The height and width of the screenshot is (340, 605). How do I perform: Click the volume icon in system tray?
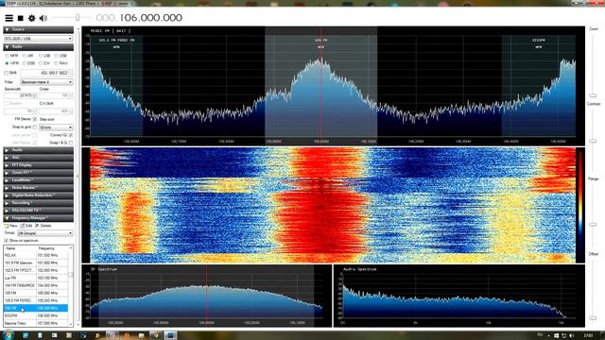(571, 335)
